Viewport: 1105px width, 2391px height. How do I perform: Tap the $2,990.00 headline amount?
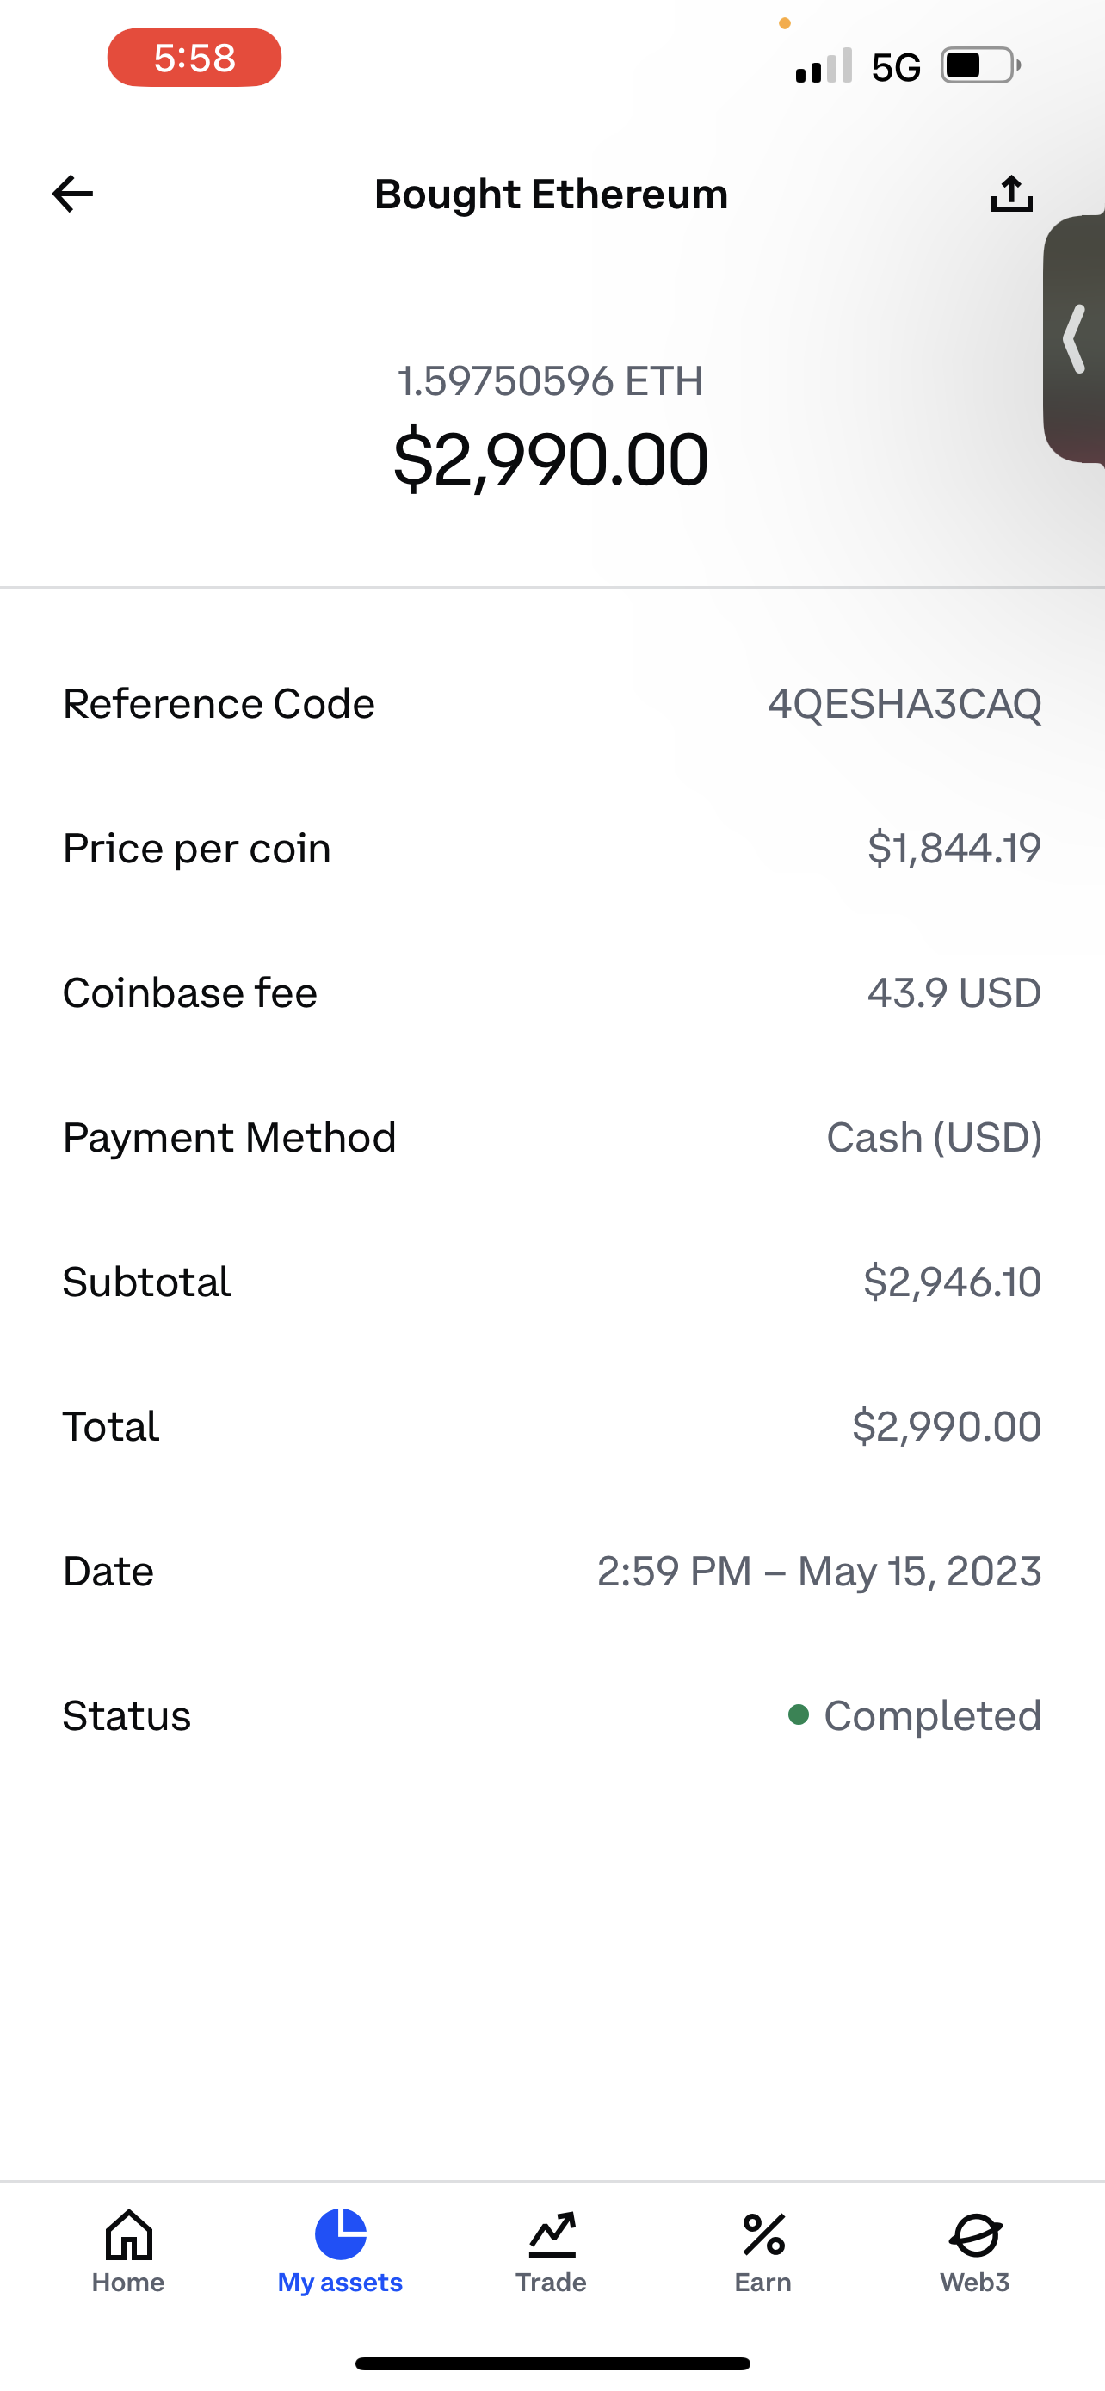(551, 459)
